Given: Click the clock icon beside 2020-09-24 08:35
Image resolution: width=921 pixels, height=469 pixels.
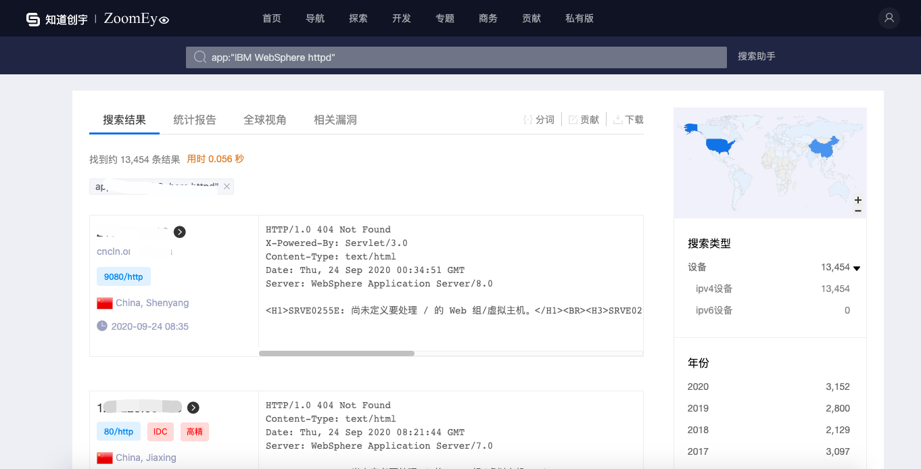Looking at the screenshot, I should [102, 326].
